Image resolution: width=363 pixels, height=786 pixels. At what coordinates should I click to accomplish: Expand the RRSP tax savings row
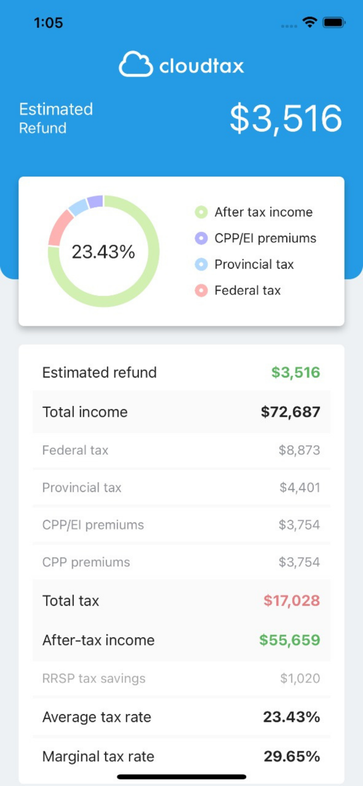click(181, 678)
